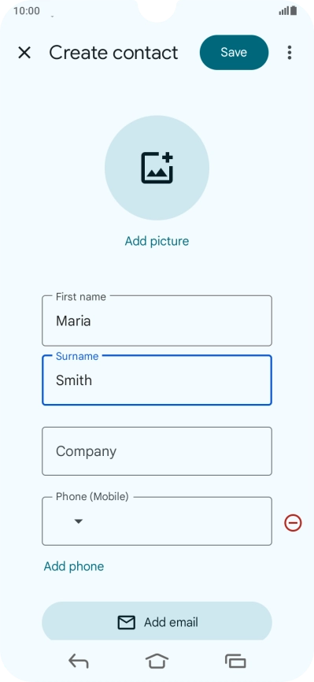Tap the envelope icon on Add email

127,622
